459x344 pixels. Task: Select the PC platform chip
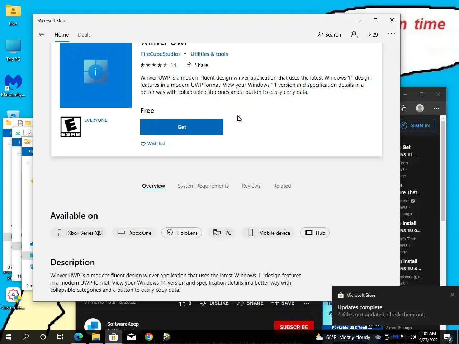[222, 233]
